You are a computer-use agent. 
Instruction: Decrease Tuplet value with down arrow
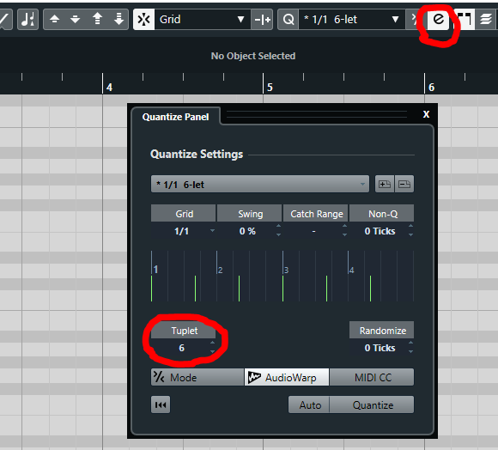click(212, 352)
